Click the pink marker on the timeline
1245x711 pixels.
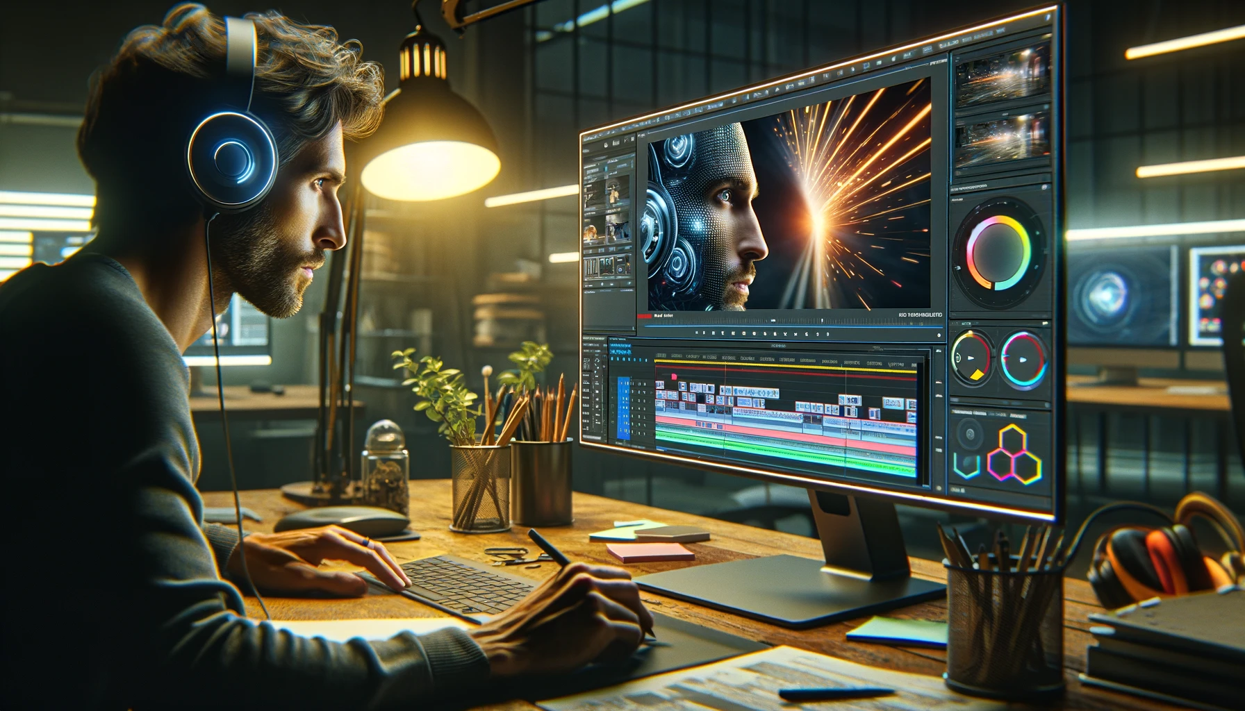click(x=673, y=376)
